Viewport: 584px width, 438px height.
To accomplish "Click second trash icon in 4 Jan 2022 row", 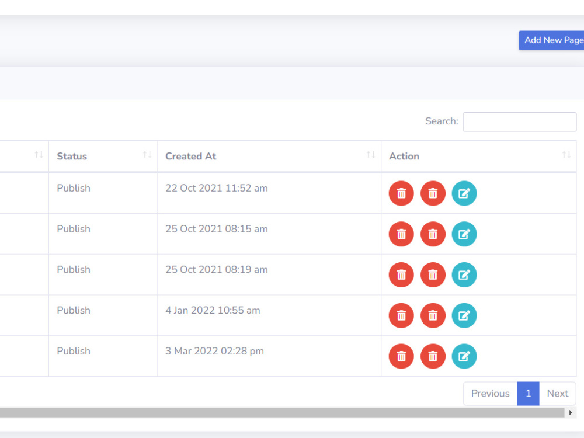I will pyautogui.click(x=433, y=315).
